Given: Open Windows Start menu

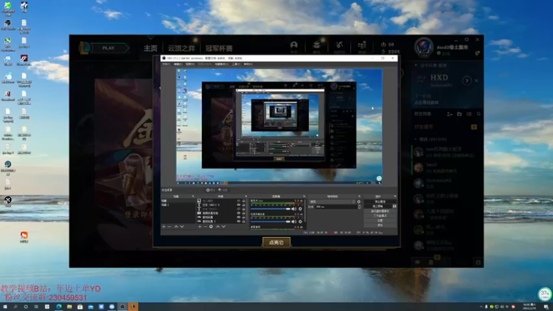Looking at the screenshot, I should pos(5,307).
